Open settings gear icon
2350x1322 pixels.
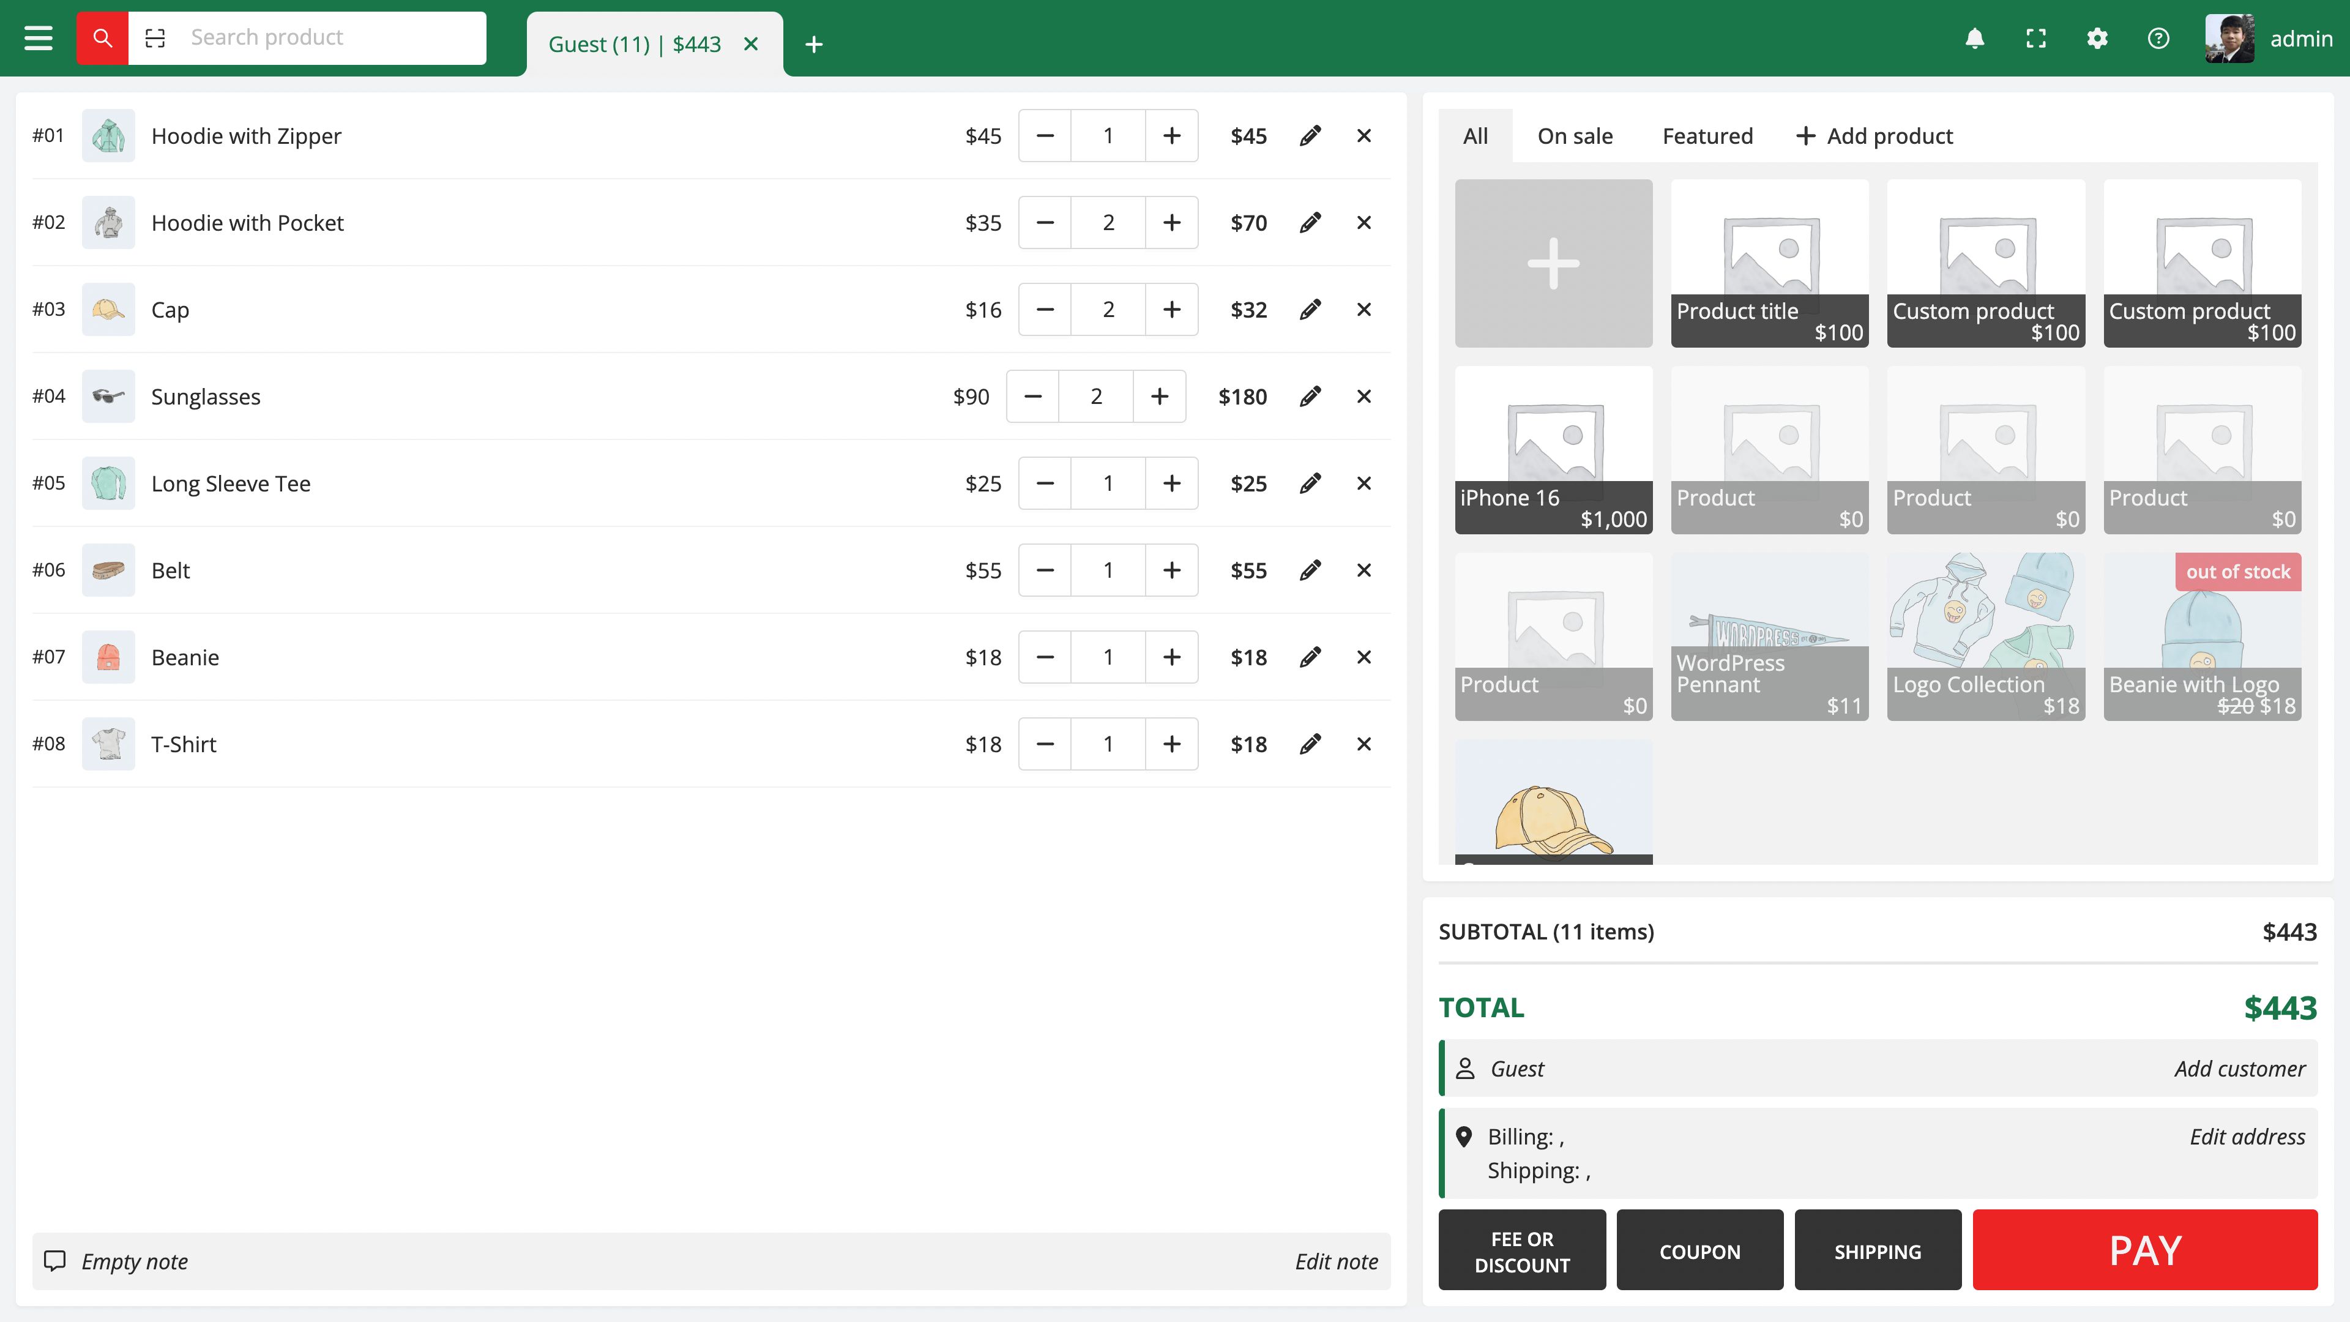pos(2097,39)
